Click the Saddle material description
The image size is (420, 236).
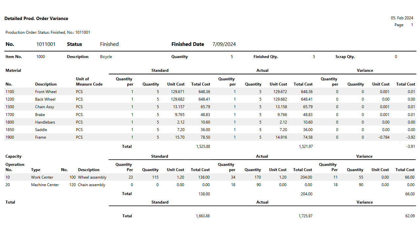[x=41, y=130]
